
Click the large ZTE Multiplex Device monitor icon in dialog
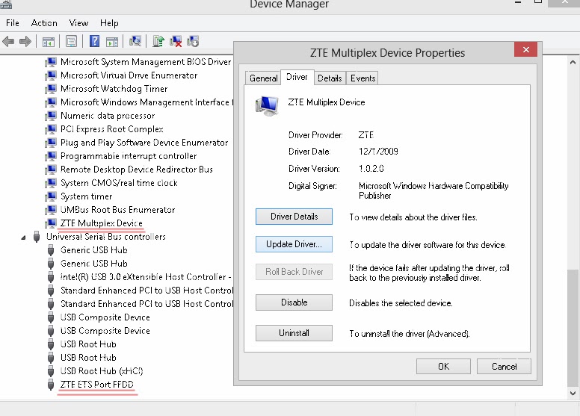click(x=267, y=105)
